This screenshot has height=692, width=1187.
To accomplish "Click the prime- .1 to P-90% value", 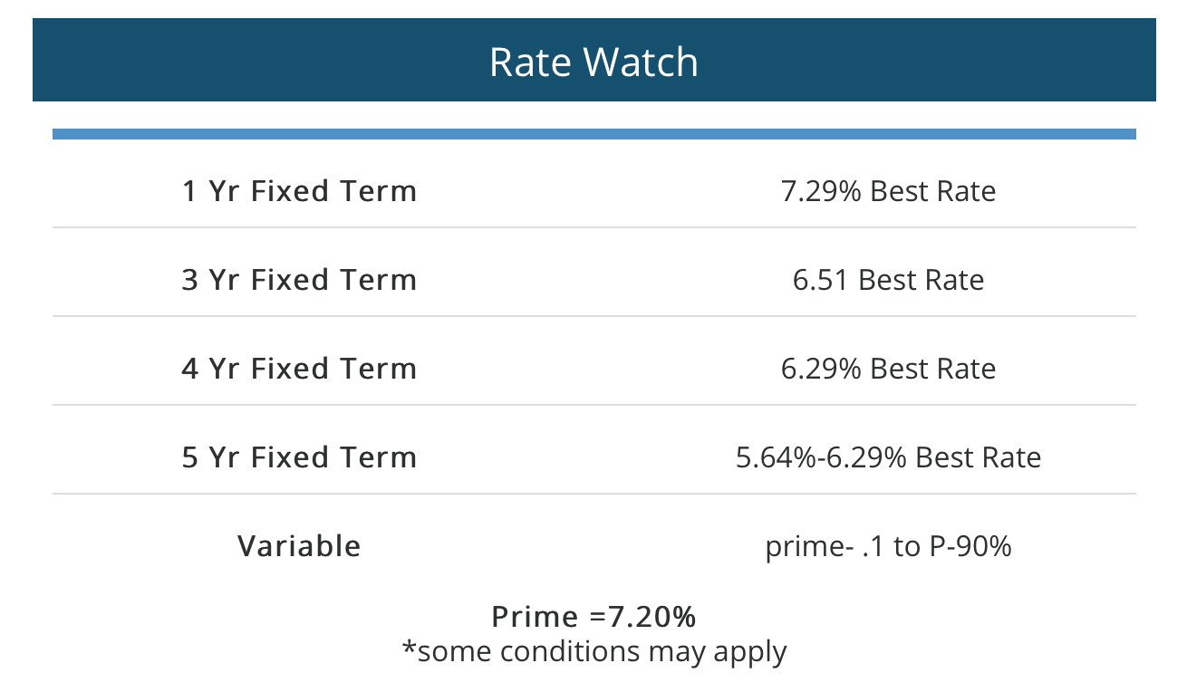I will point(888,546).
